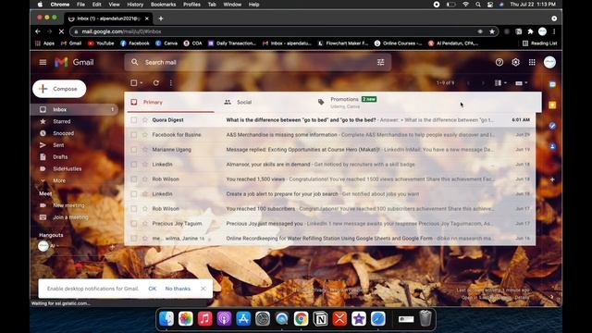Tick the checkbox for the Precious Joy Tagum email
The width and height of the screenshot is (592, 333).
point(134,224)
